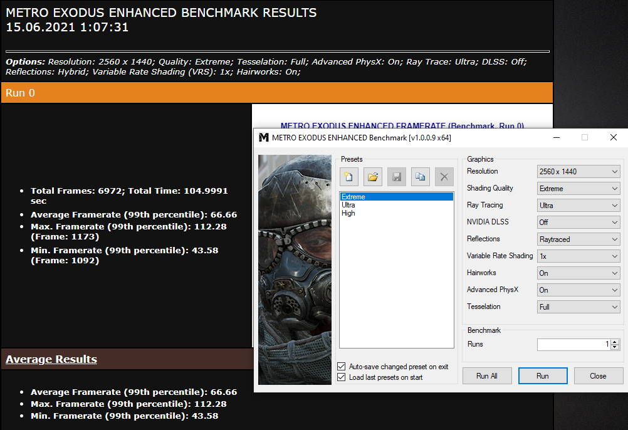Click the 'Total Frames: 6972' result line
This screenshot has width=628, height=430.
(129, 196)
